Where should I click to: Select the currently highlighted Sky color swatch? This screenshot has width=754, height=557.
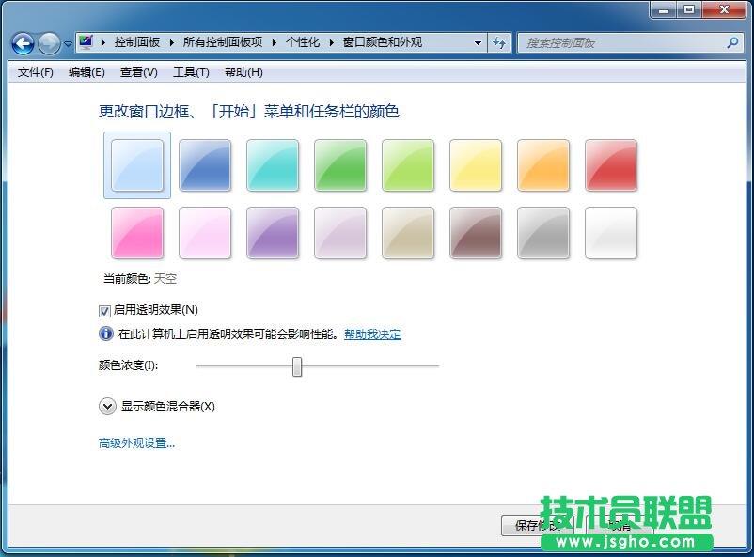(x=136, y=165)
